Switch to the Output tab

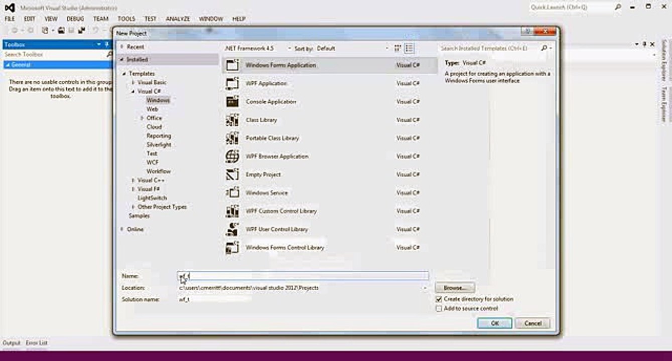click(12, 343)
